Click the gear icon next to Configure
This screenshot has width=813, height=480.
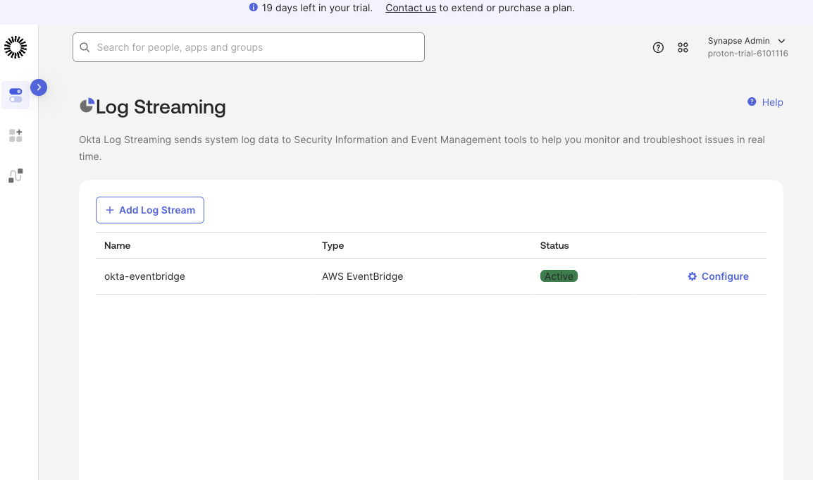click(692, 276)
